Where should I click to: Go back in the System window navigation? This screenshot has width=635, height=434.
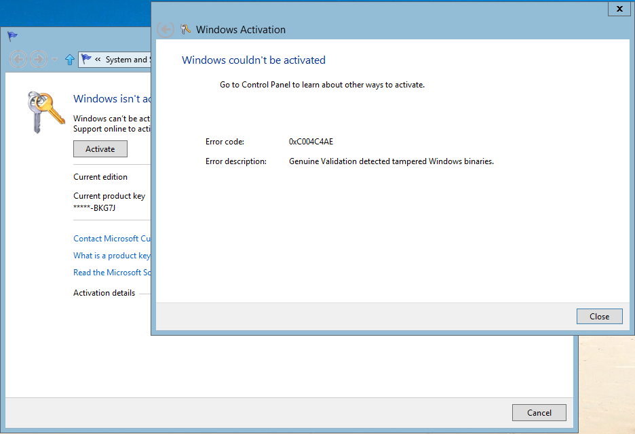(18, 60)
